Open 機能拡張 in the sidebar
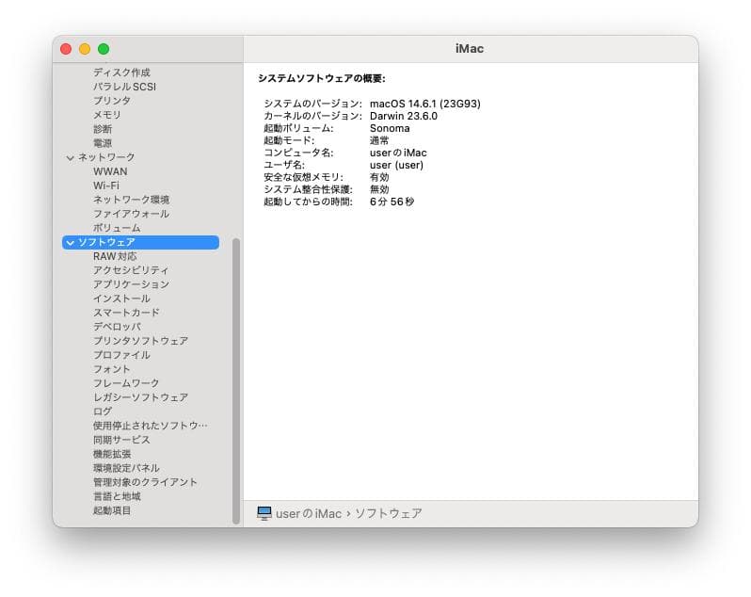 (112, 454)
